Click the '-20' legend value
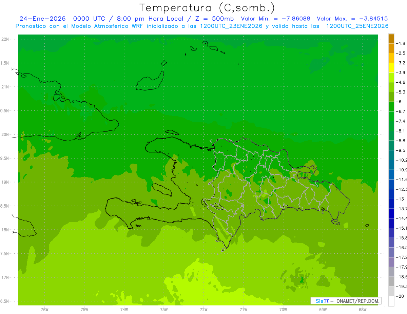Image resolution: width=407 pixels, height=314 pixels. tap(401, 296)
